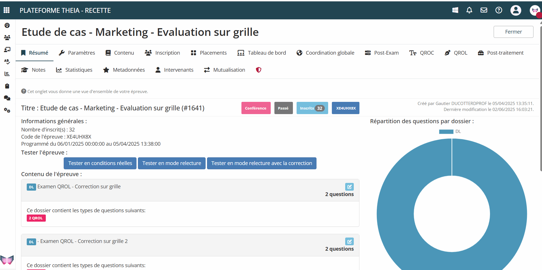Click the butterfly logo at sidebar bottom
542x270 pixels.
(7, 259)
